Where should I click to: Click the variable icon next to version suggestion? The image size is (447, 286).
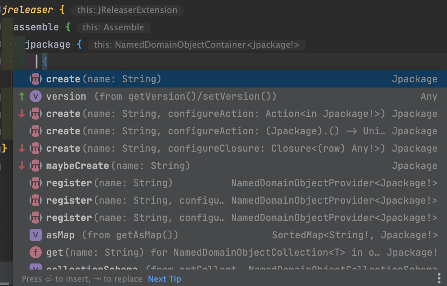coord(36,96)
